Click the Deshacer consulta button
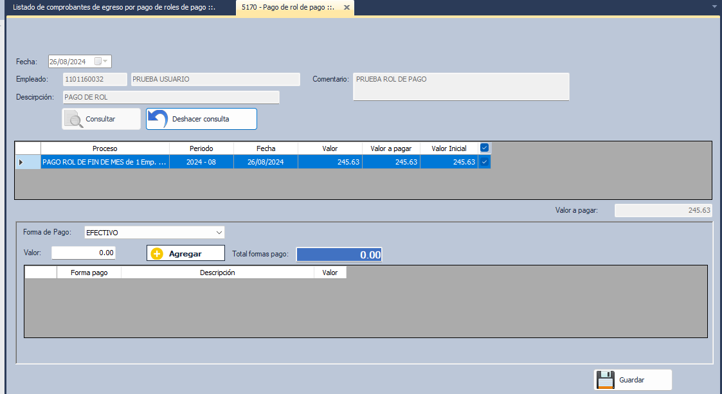 (201, 119)
